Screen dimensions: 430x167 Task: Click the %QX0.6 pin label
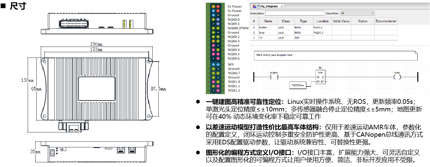pyautogui.click(x=234, y=59)
